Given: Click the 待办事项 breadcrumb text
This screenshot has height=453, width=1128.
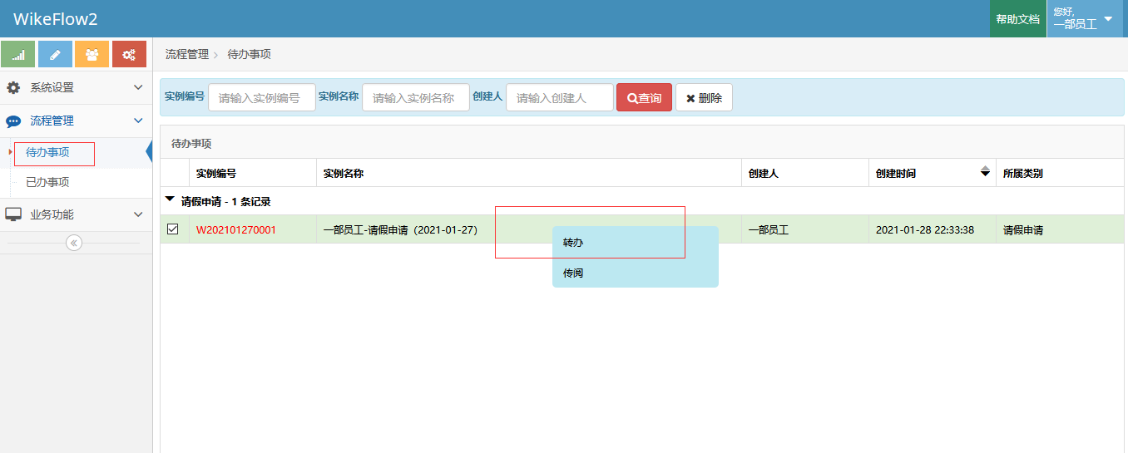Looking at the screenshot, I should pyautogui.click(x=249, y=54).
